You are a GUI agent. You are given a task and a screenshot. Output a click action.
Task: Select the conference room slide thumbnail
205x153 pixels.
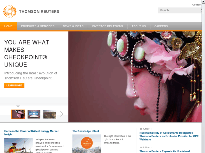34,114
